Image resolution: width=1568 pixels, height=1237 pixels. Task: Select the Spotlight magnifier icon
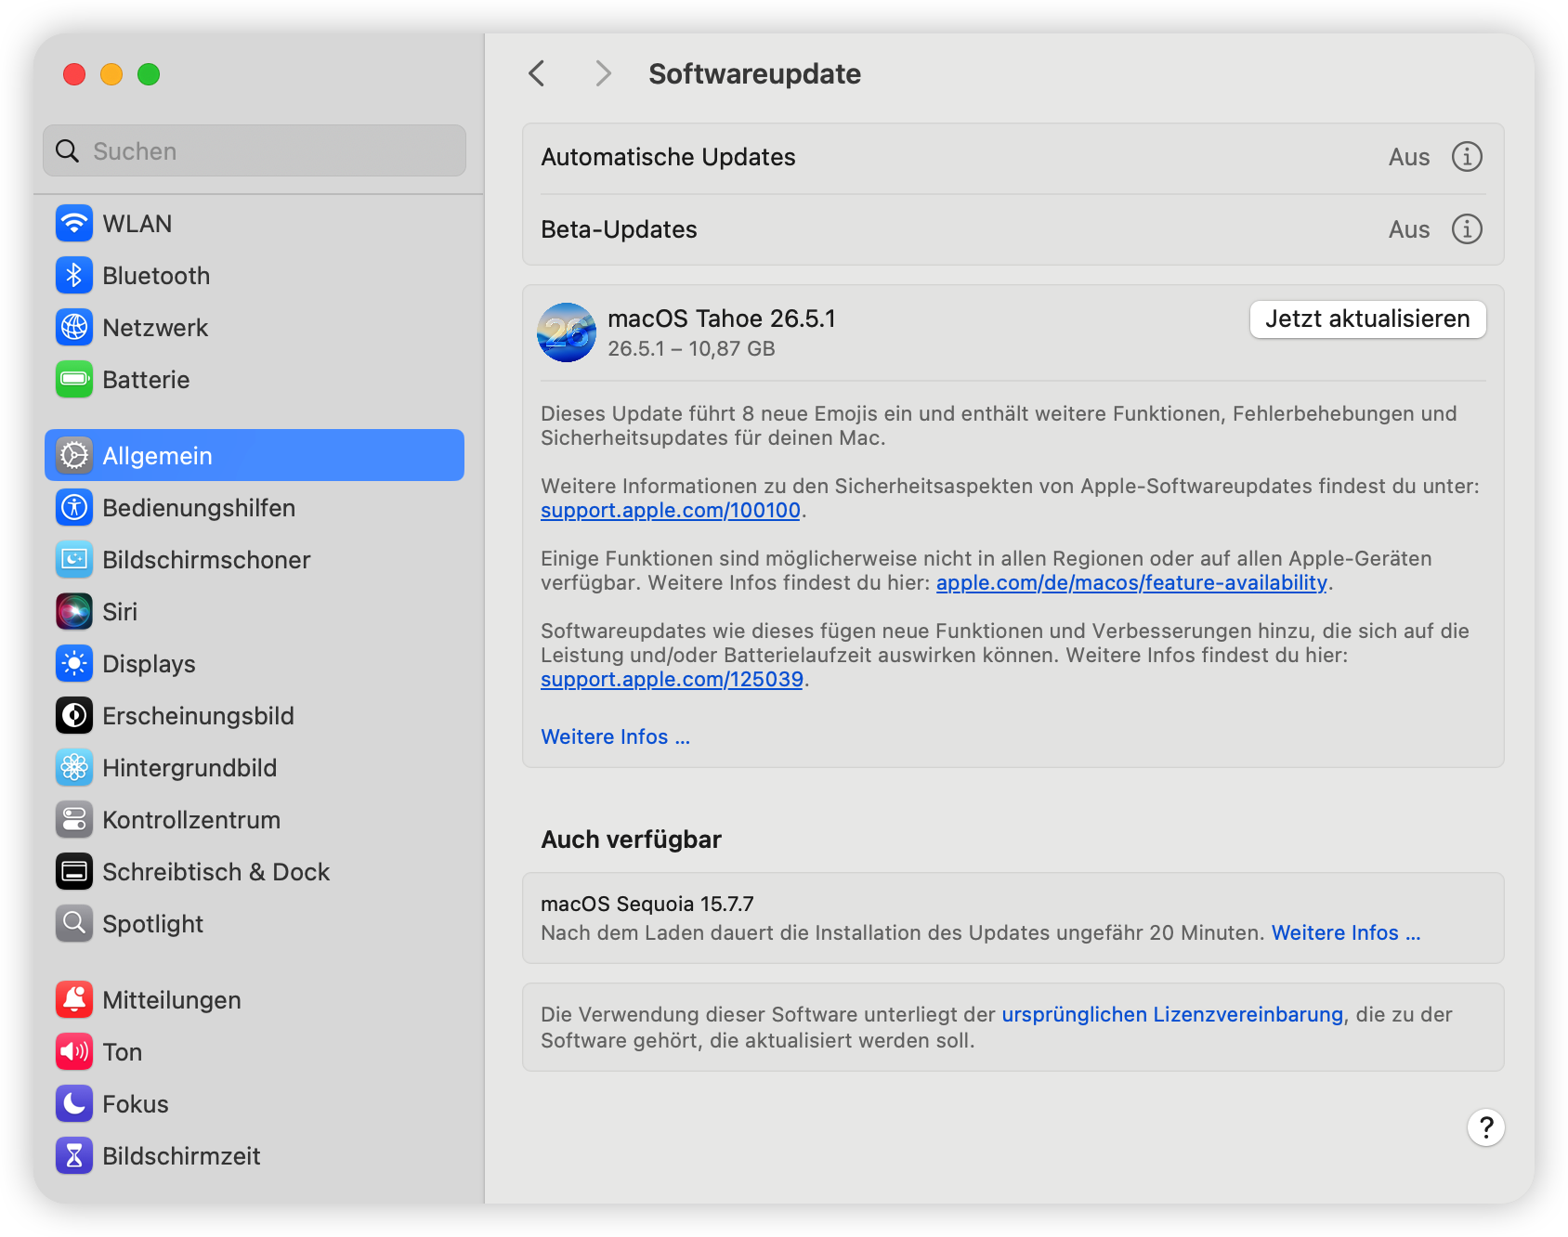74,924
